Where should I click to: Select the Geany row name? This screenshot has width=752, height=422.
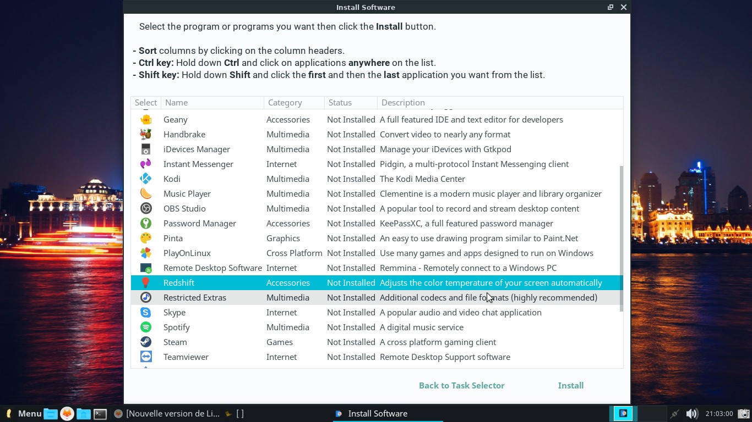176,120
